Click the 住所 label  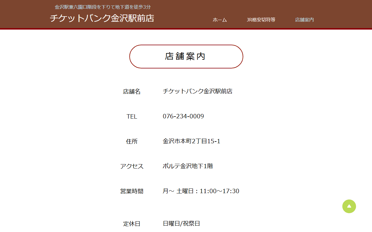click(x=132, y=141)
